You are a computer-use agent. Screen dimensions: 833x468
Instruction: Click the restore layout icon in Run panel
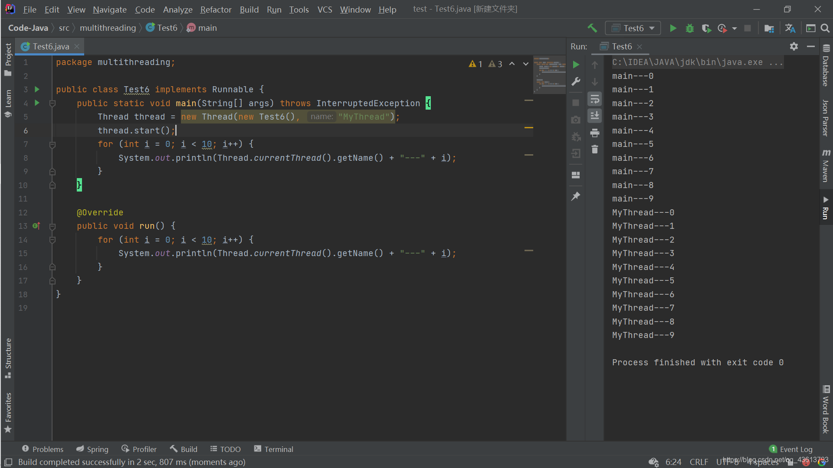[x=576, y=175]
